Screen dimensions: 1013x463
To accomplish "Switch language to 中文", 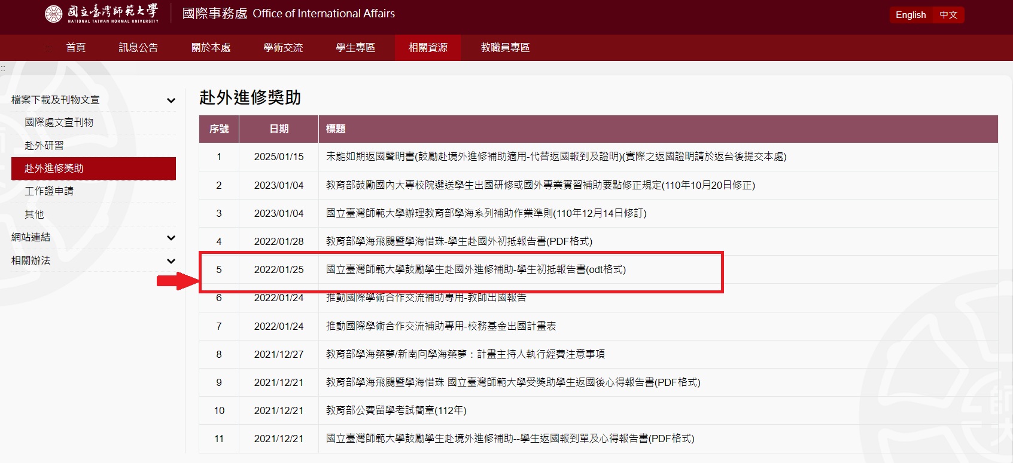I will click(948, 15).
